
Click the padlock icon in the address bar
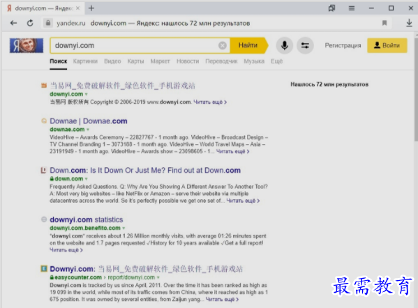pyautogui.click(x=48, y=23)
